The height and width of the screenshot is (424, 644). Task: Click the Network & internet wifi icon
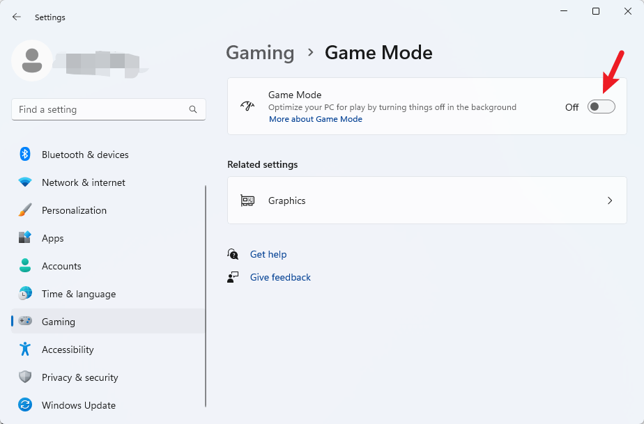pos(25,182)
